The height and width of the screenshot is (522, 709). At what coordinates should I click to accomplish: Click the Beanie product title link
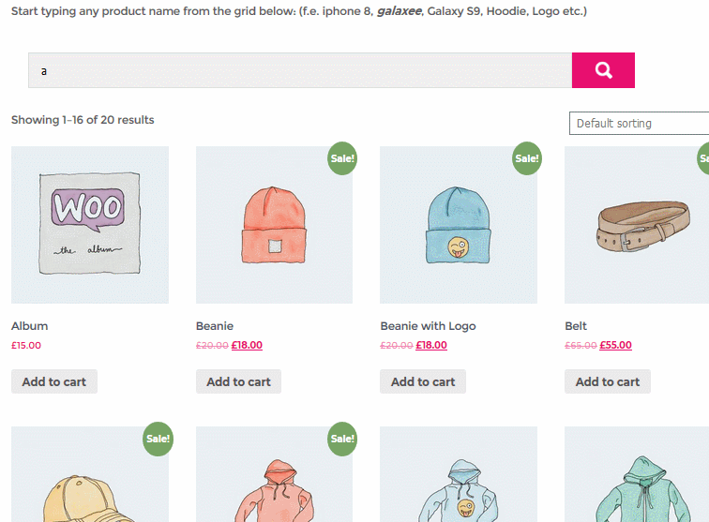[215, 326]
